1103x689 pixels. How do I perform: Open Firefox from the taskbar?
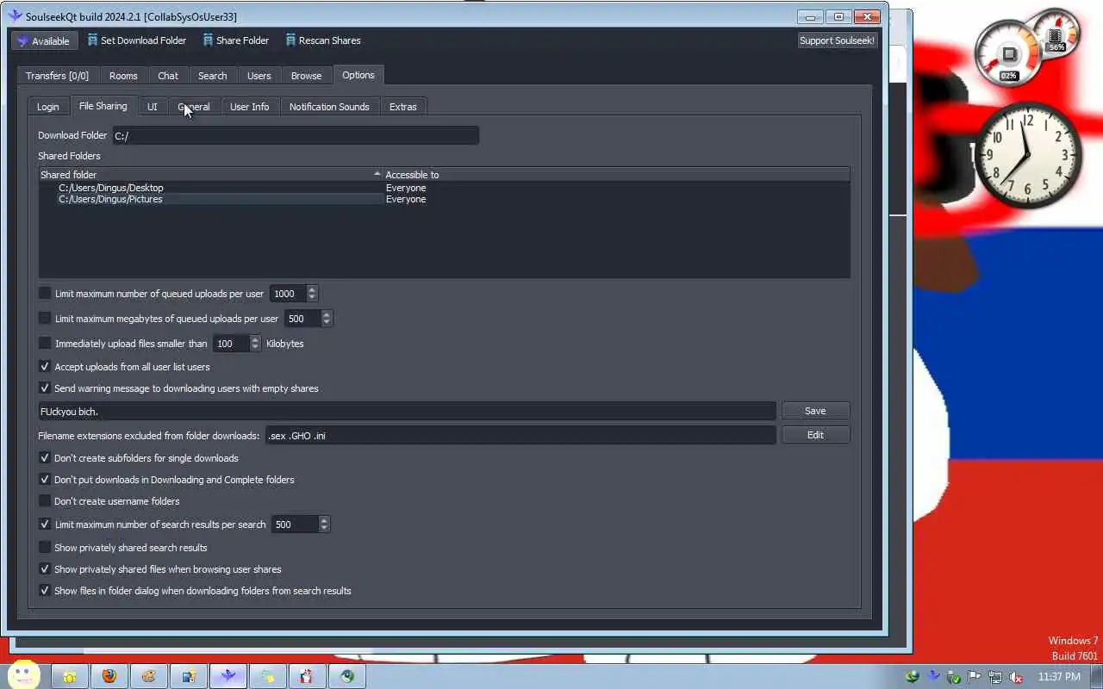[x=109, y=676]
